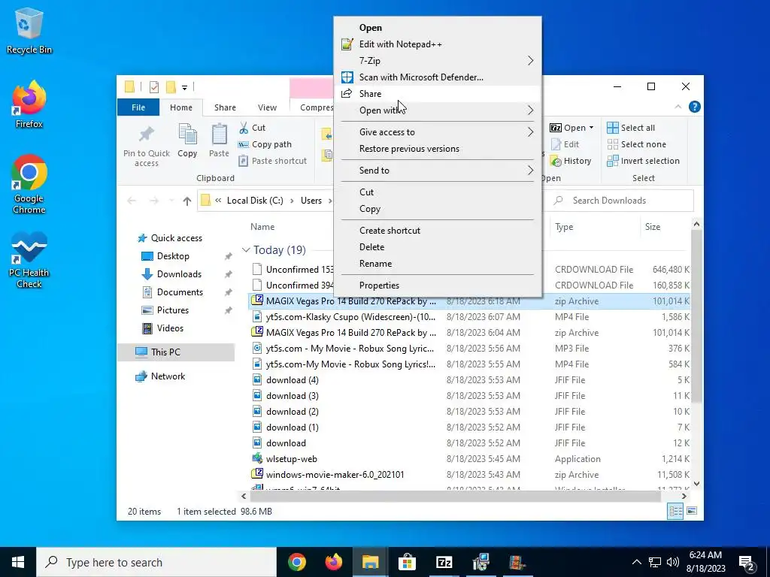
Task: Click the taskbar search box
Action: click(x=156, y=562)
